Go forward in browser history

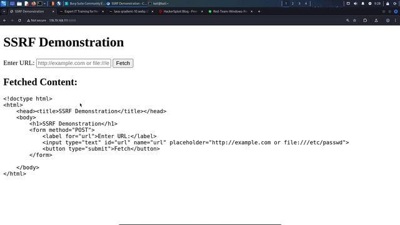click(x=12, y=21)
